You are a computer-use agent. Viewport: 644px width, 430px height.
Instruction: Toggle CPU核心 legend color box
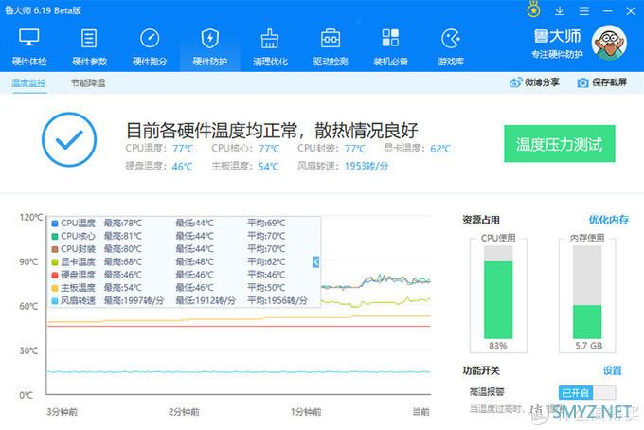click(x=55, y=237)
